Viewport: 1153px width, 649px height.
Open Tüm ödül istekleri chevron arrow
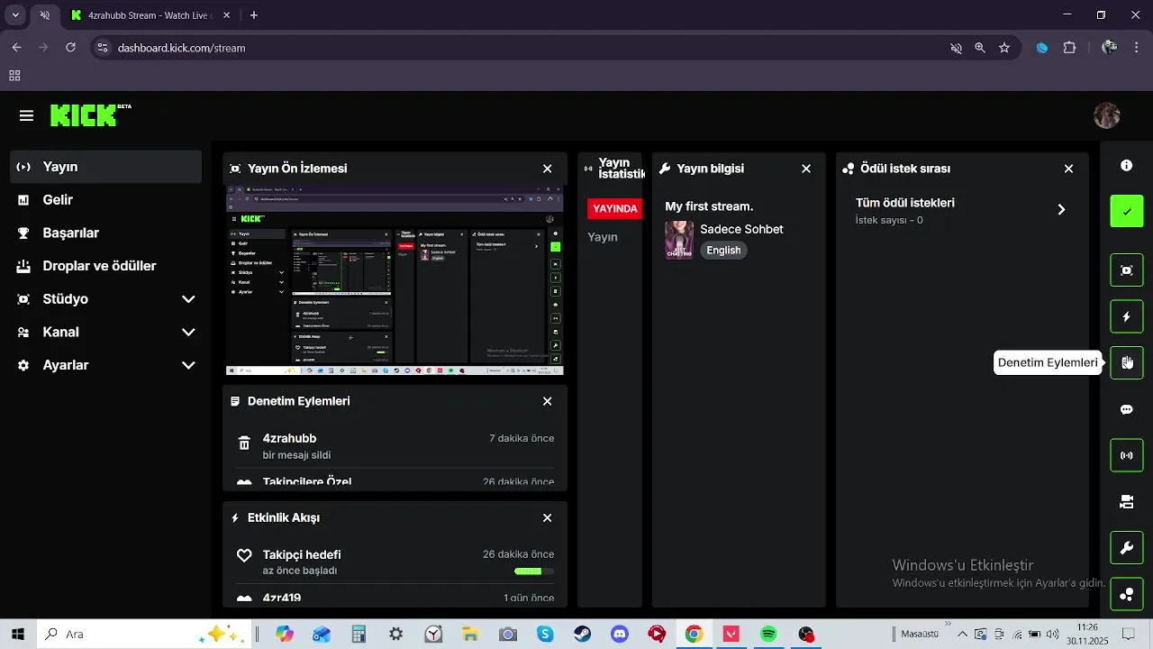tap(1061, 209)
